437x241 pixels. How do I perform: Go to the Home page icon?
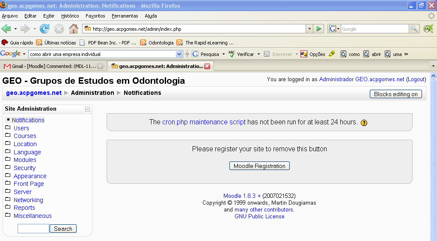tap(74, 29)
